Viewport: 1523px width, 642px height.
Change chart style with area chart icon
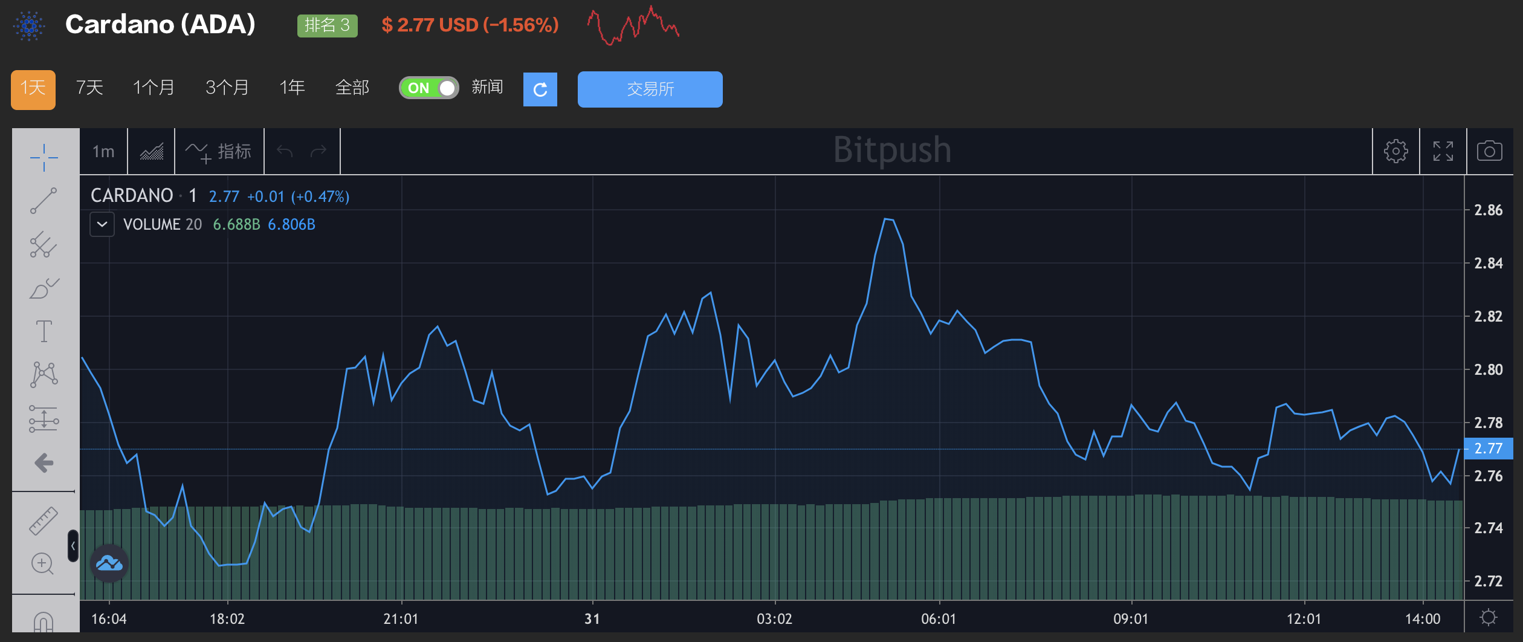[x=152, y=151]
